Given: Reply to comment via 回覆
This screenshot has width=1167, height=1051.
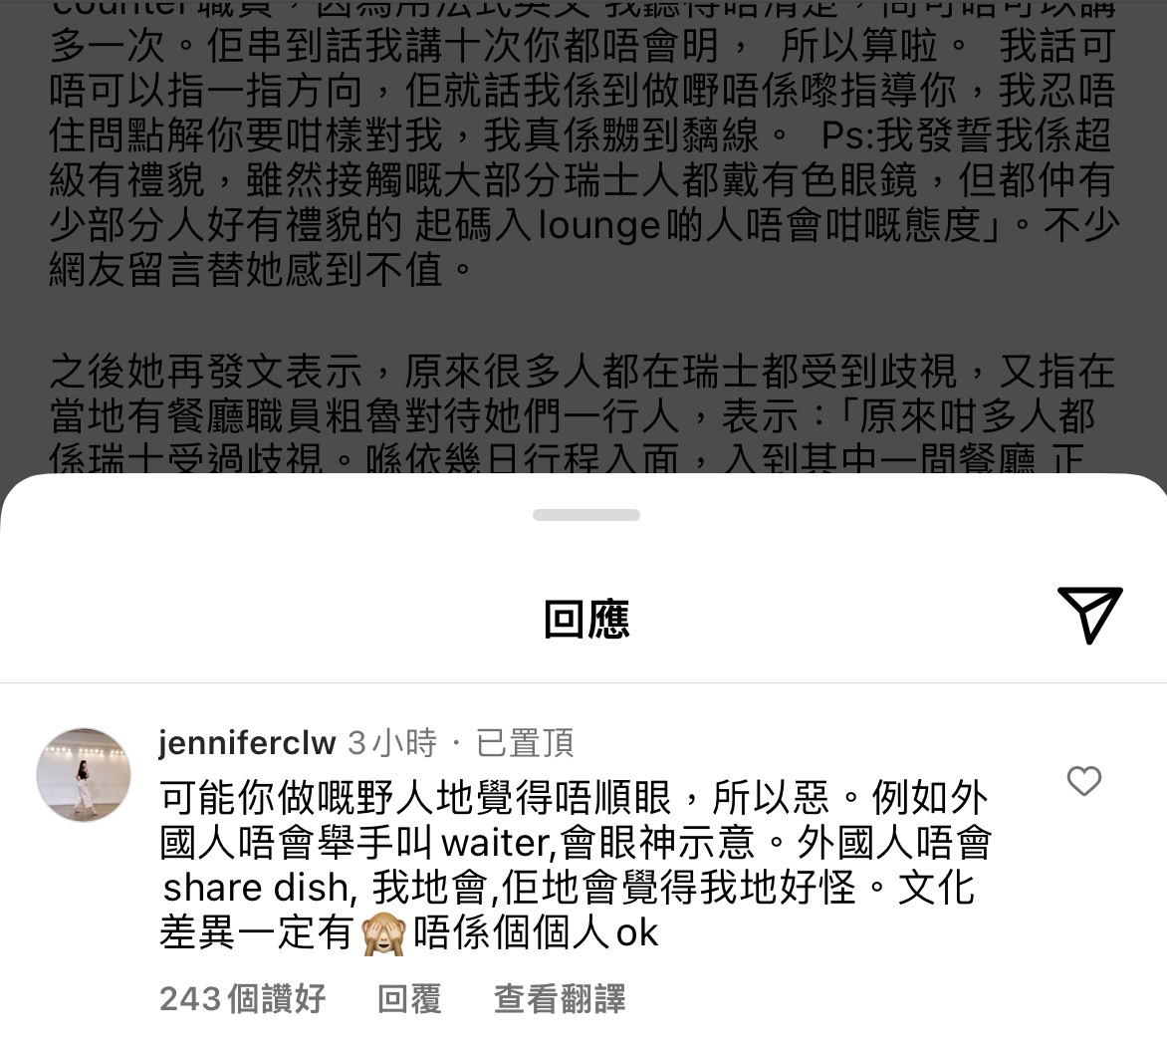Looking at the screenshot, I should point(409,999).
